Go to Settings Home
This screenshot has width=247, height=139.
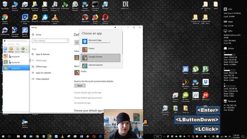coord(38,35)
